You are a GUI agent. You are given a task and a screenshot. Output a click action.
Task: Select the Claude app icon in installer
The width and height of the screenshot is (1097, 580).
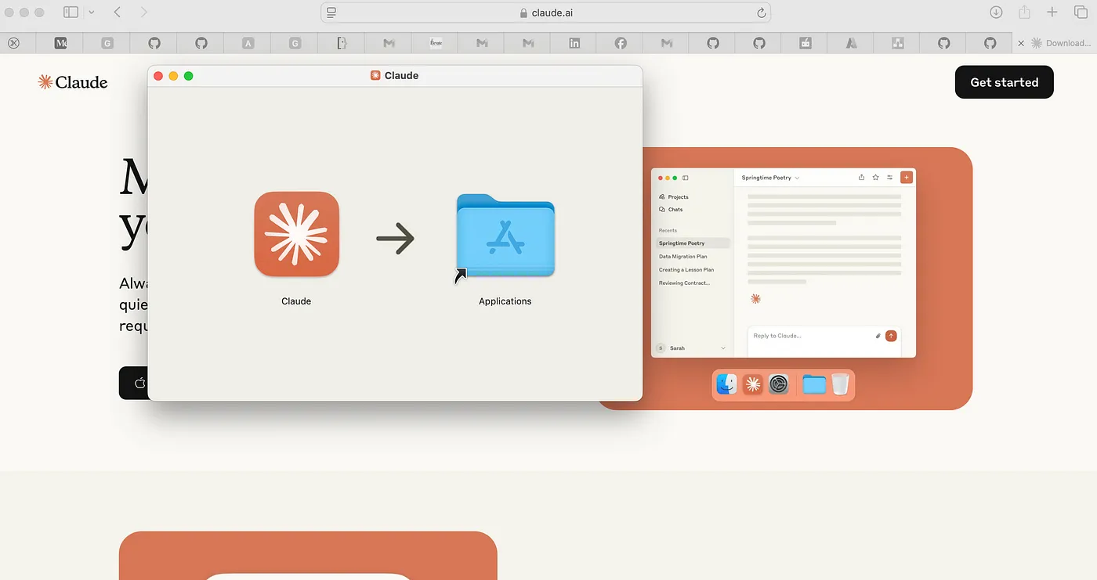(297, 234)
